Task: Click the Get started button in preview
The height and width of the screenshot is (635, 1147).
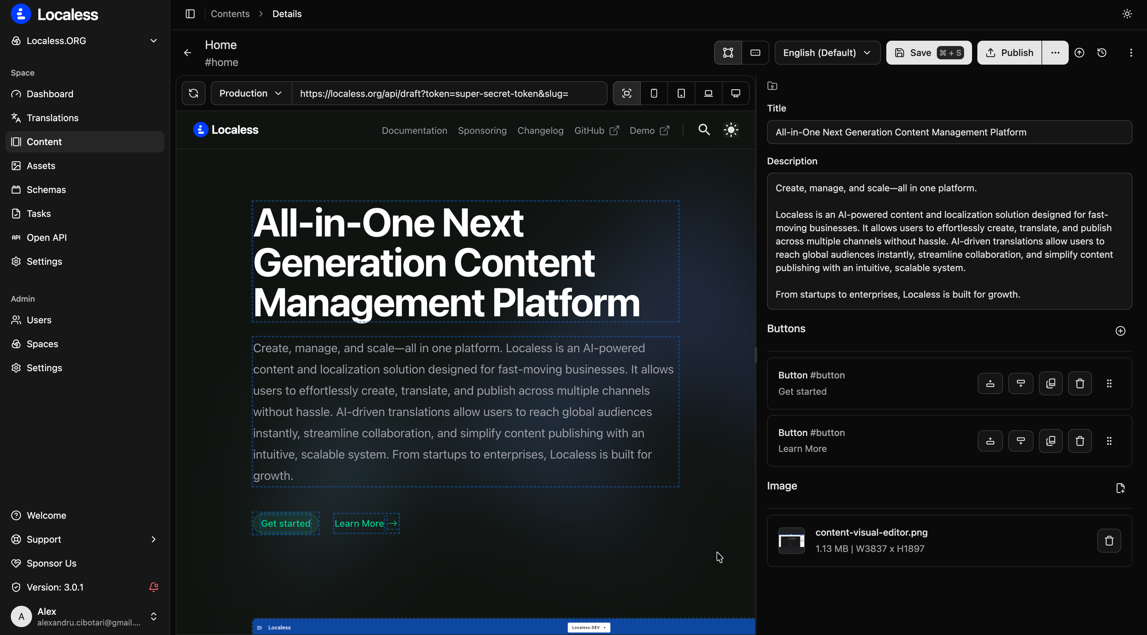Action: (286, 523)
